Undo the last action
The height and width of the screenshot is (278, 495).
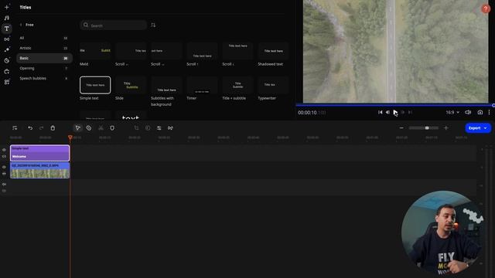pos(30,128)
